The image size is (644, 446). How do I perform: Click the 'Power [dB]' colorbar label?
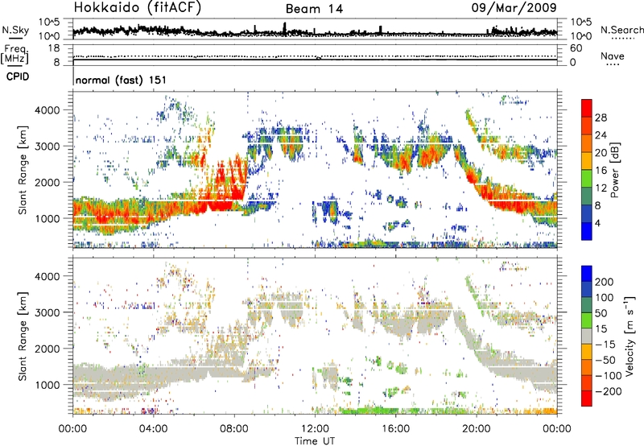pyautogui.click(x=614, y=170)
